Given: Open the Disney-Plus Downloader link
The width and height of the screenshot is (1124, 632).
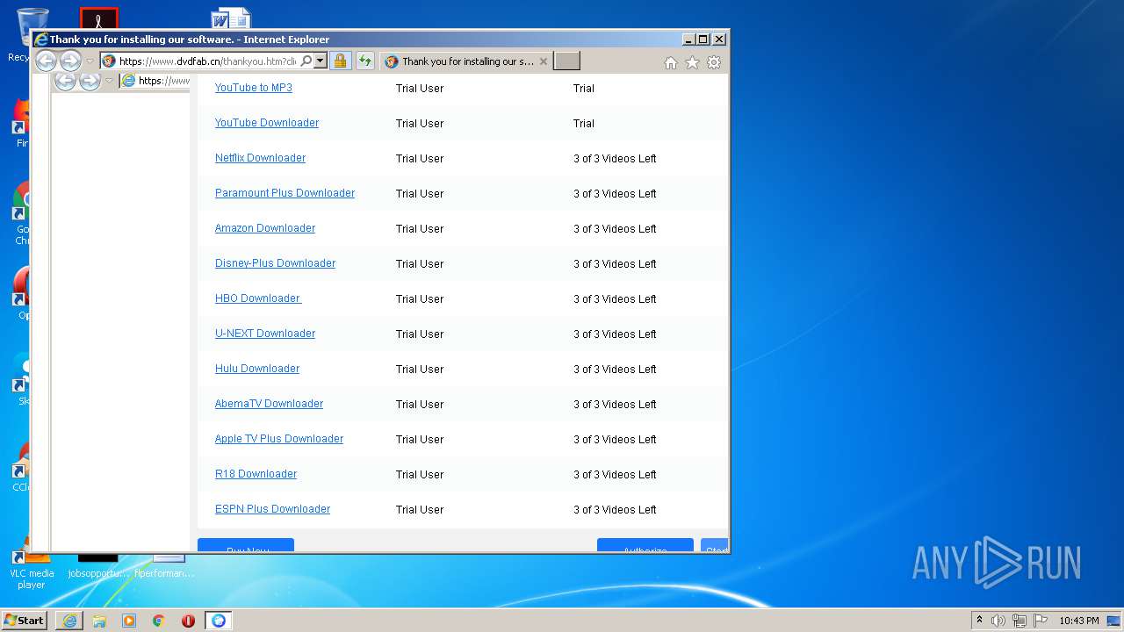Looking at the screenshot, I should pos(276,263).
